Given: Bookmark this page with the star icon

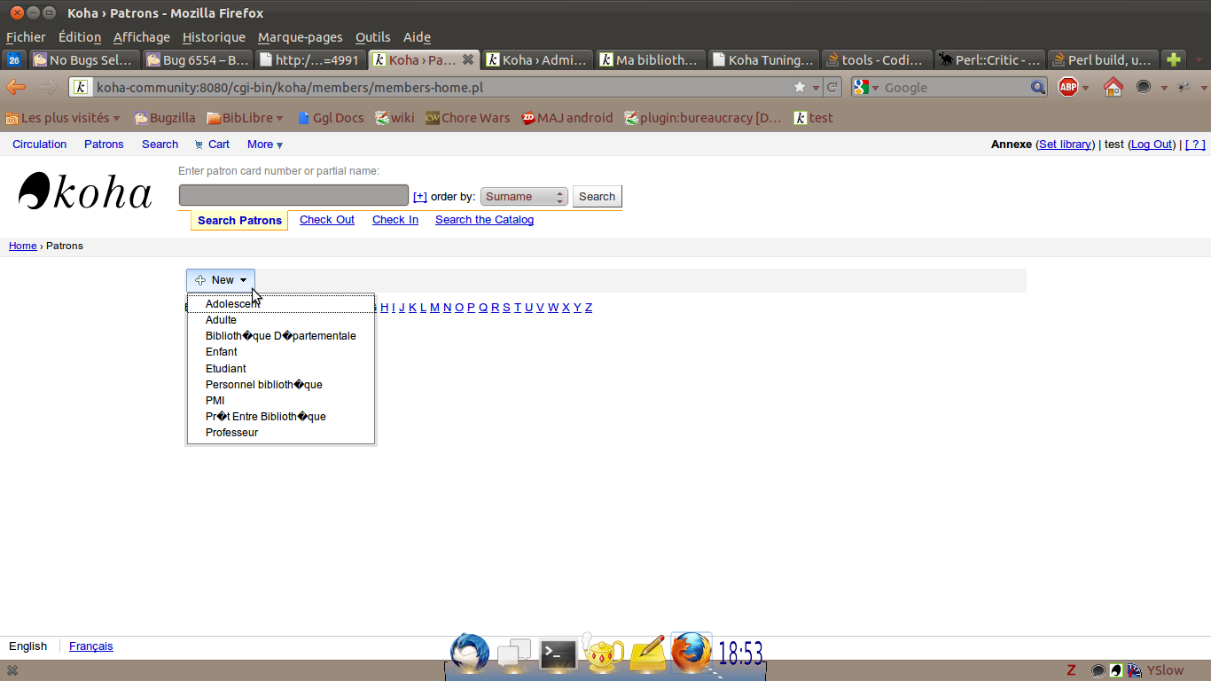Looking at the screenshot, I should [800, 87].
